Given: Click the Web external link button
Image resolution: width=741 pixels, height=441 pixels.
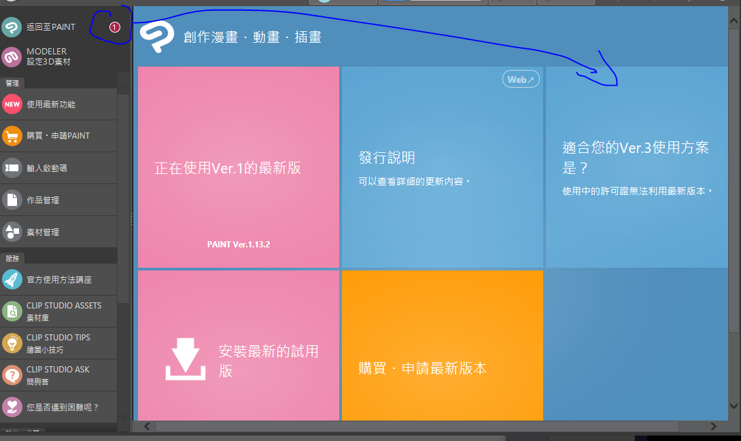Looking at the screenshot, I should pyautogui.click(x=521, y=80).
